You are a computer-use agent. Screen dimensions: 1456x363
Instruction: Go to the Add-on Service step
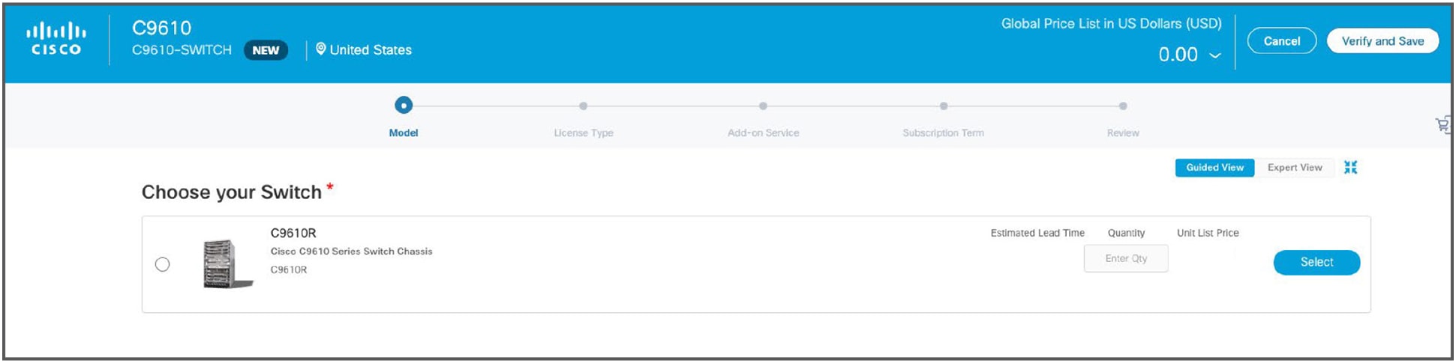[763, 106]
